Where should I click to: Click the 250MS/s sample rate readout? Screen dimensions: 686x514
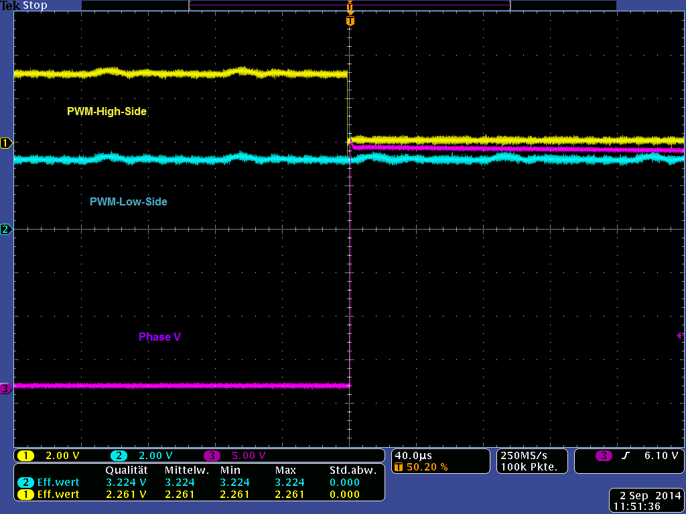point(524,455)
